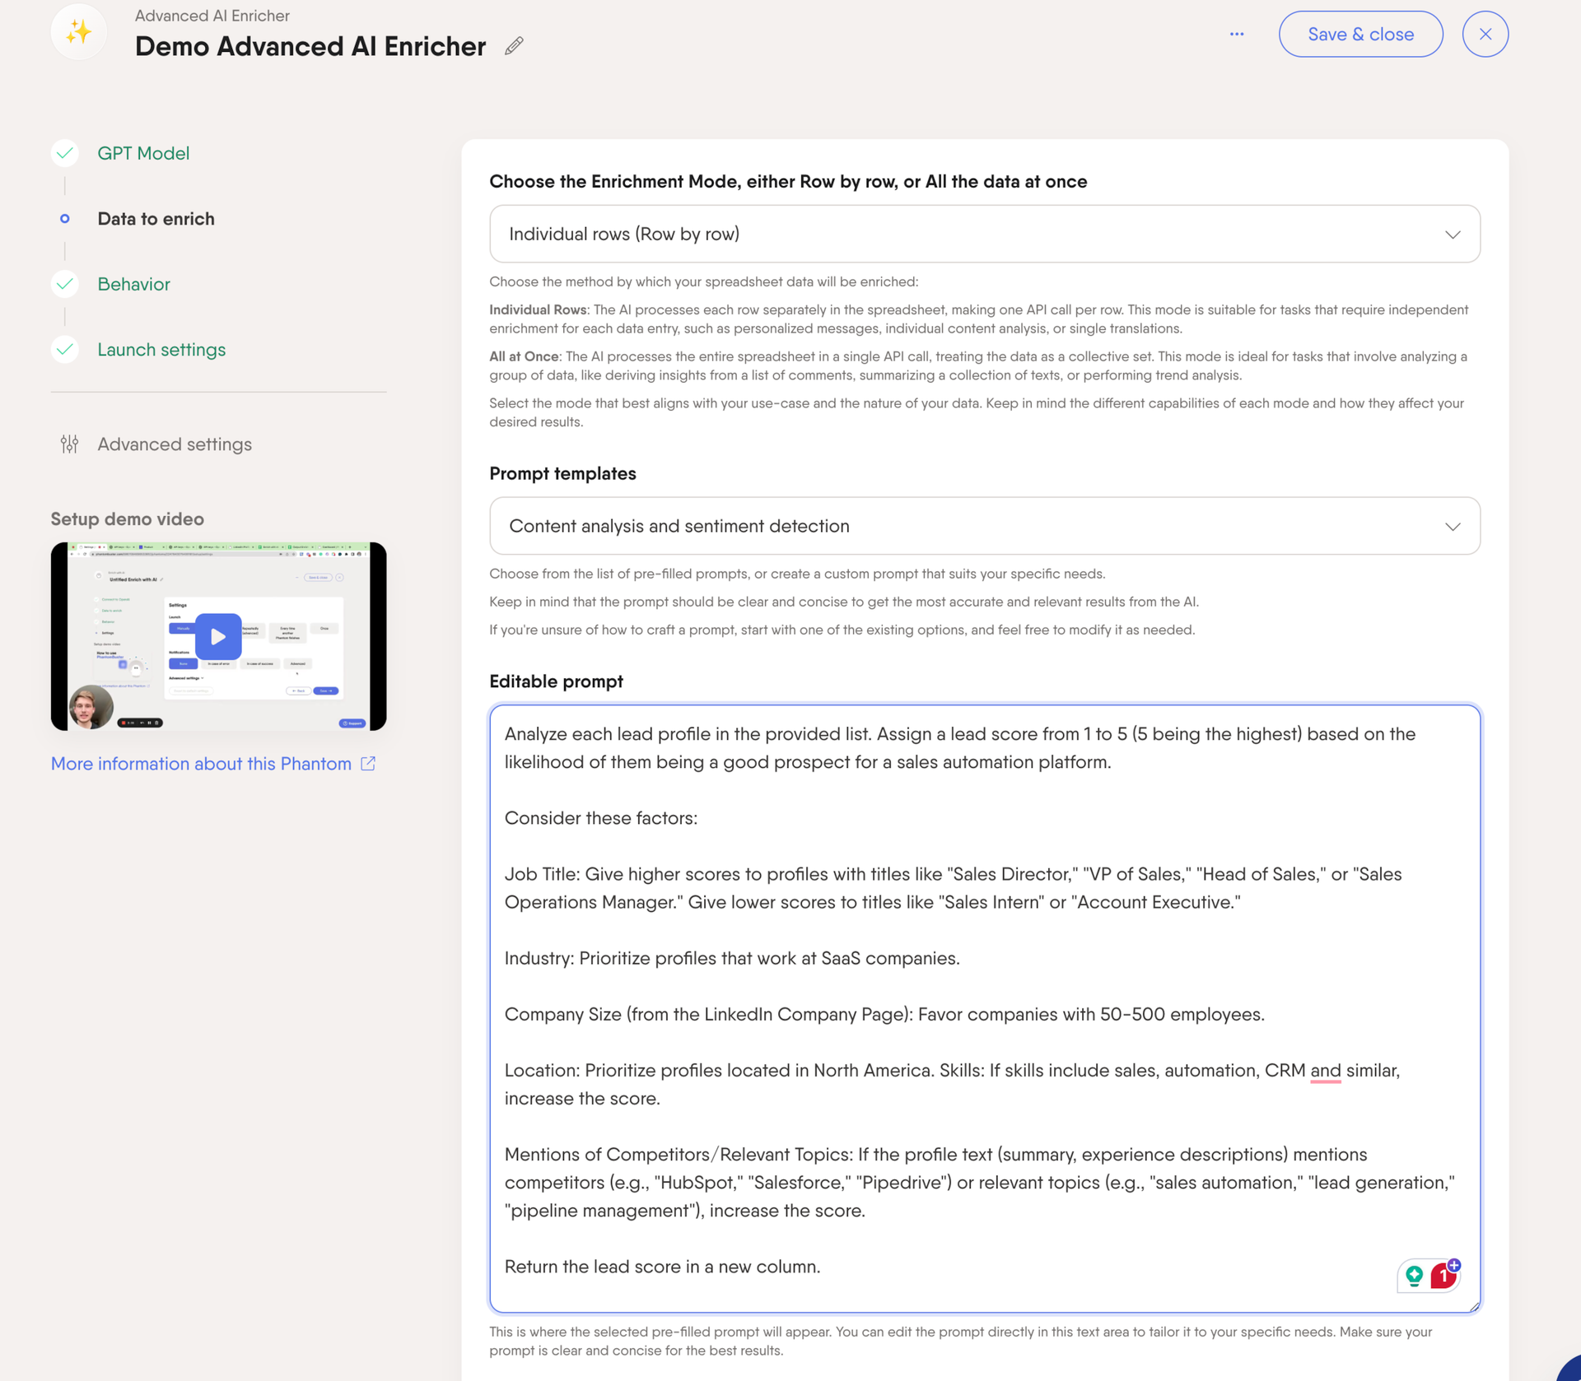
Task: Select the Data to enrich step
Action: (x=156, y=218)
